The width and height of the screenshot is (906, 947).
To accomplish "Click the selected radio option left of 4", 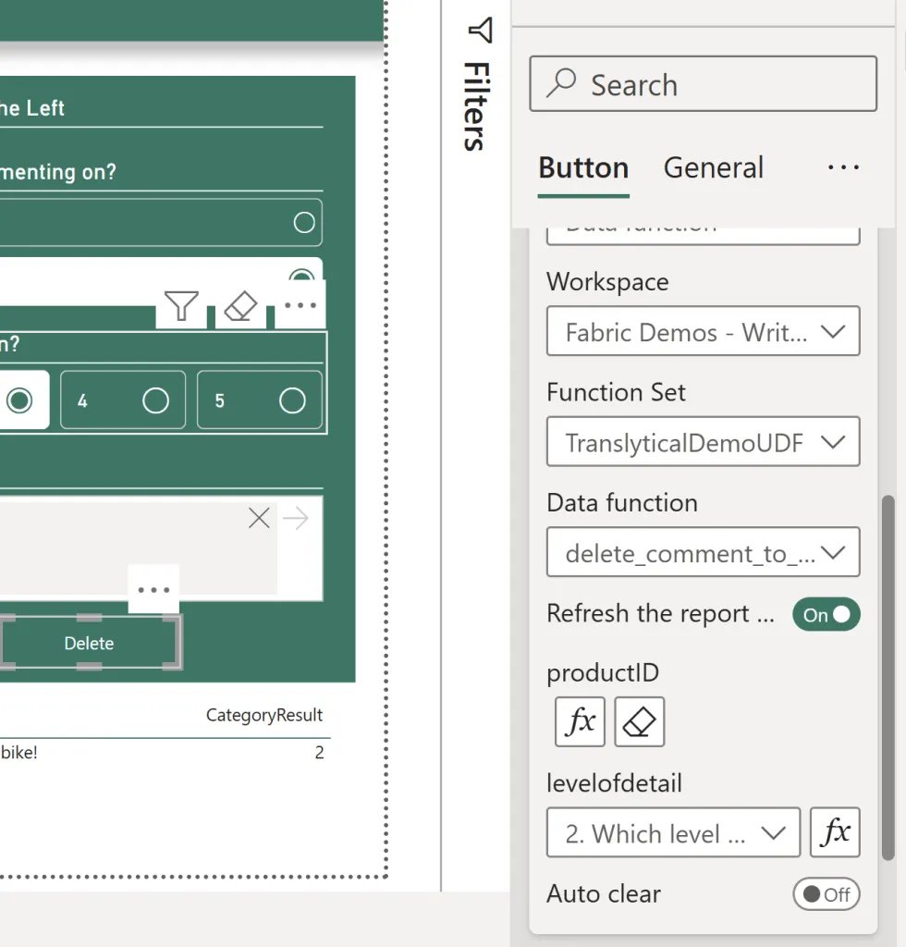I will pyautogui.click(x=19, y=400).
